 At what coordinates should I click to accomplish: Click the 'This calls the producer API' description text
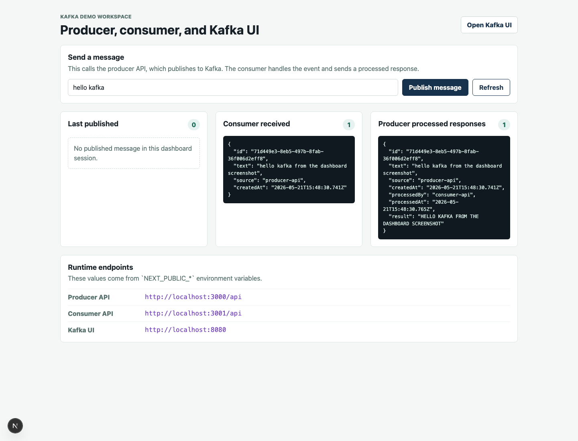[243, 69]
